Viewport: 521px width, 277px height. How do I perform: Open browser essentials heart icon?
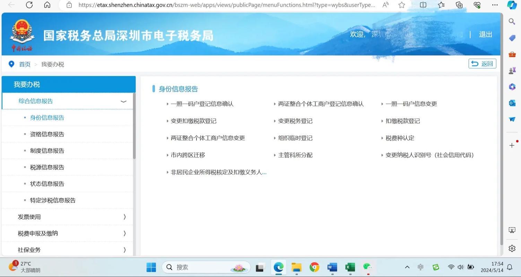[477, 5]
